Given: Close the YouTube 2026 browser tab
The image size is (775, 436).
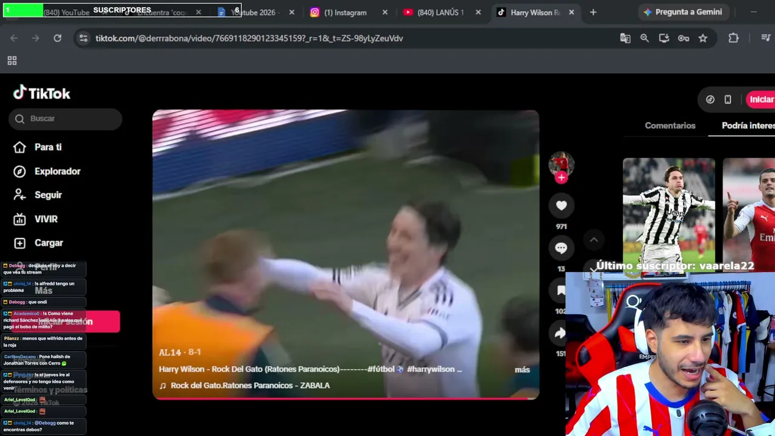Looking at the screenshot, I should [x=292, y=12].
